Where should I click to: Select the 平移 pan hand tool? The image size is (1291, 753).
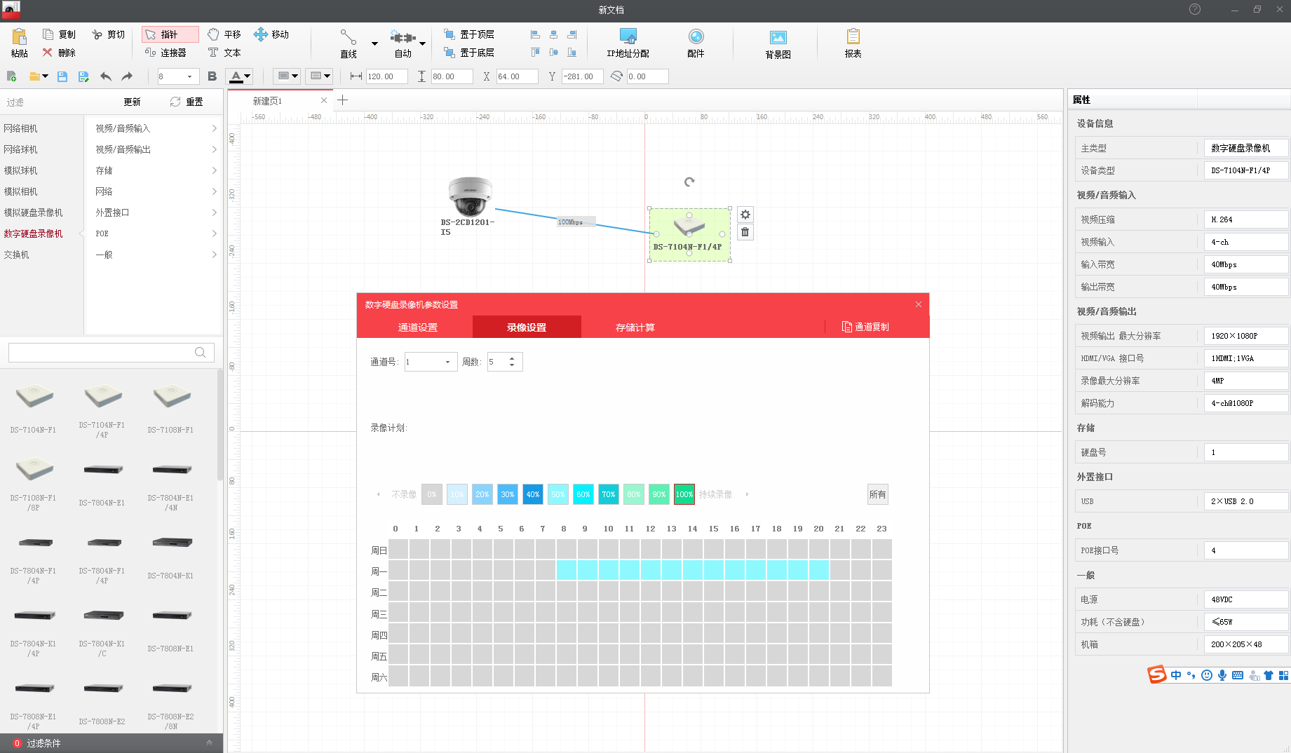click(224, 34)
